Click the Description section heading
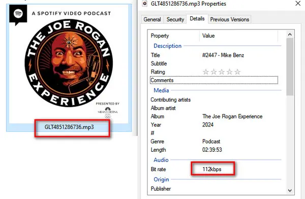This screenshot has width=305, height=199. tap(167, 46)
